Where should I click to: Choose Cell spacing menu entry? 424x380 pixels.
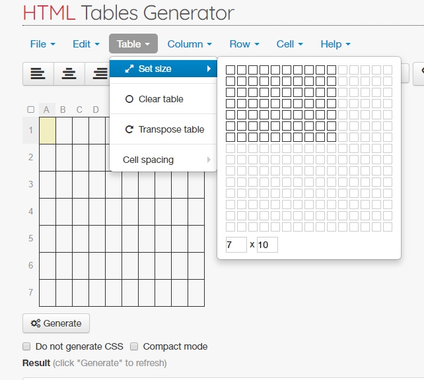pyautogui.click(x=163, y=160)
